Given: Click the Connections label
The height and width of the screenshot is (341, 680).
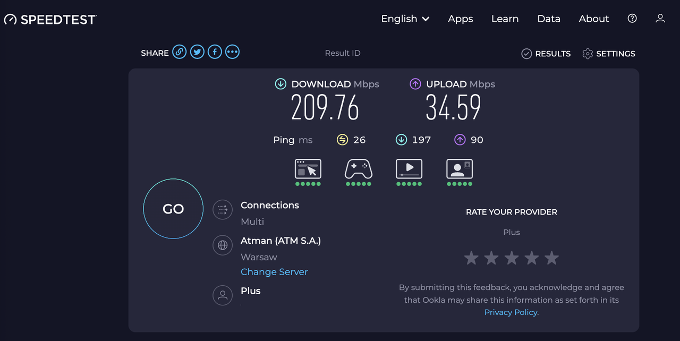Looking at the screenshot, I should (270, 205).
